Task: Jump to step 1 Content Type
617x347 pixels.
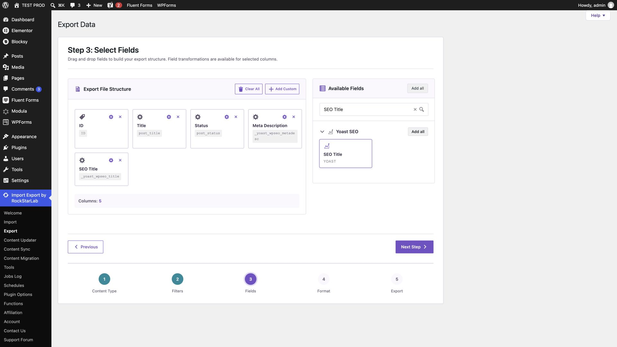Action: (104, 279)
